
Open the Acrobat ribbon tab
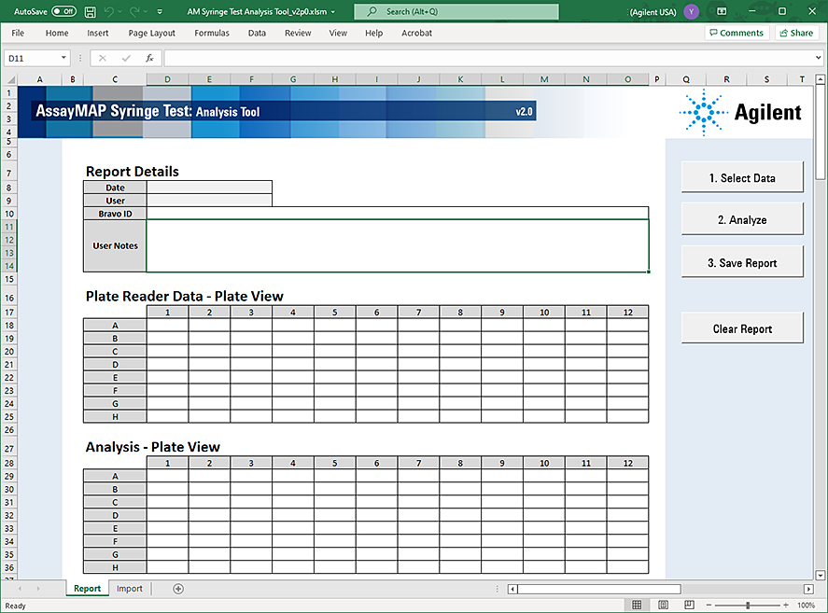click(x=416, y=33)
